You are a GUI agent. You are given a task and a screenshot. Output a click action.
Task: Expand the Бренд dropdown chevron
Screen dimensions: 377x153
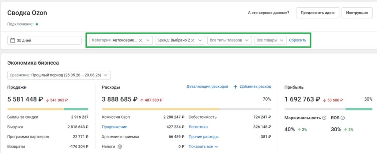pos(200,40)
